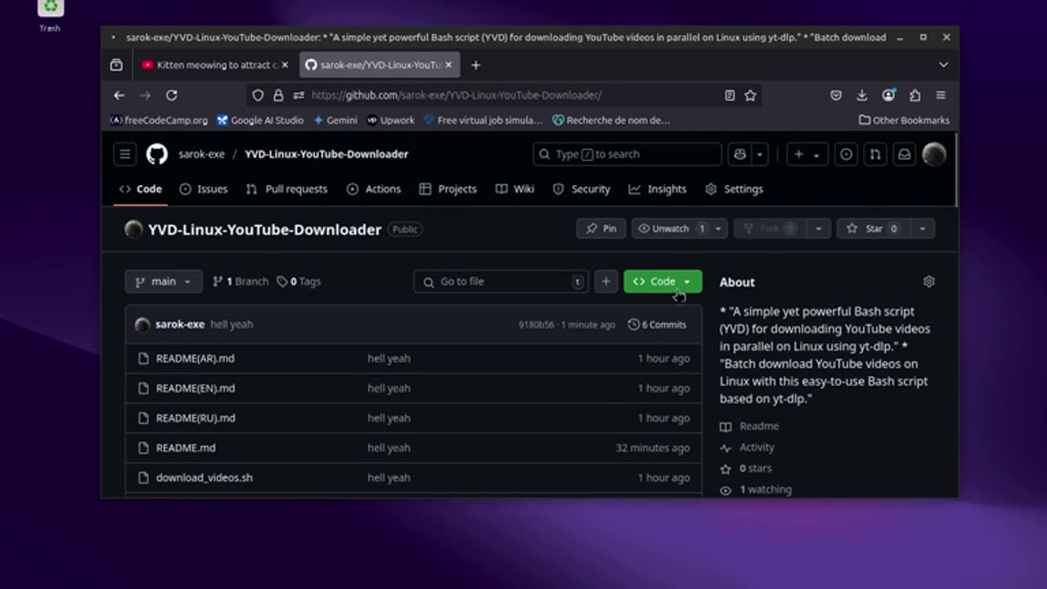This screenshot has width=1047, height=589.
Task: Open Firefox downloads icon
Action: tap(862, 95)
